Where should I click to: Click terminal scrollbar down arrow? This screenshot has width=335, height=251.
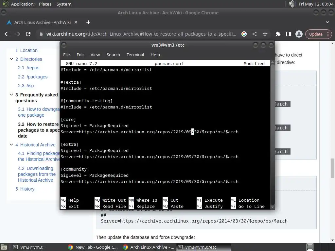[x=272, y=207]
